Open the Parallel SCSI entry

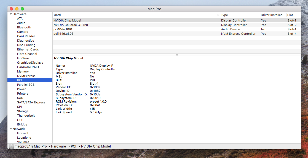(26, 85)
